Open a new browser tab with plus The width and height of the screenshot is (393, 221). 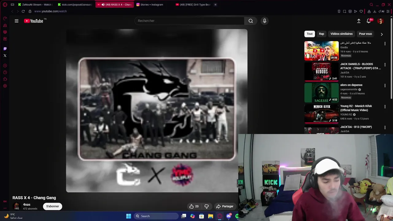215,5
